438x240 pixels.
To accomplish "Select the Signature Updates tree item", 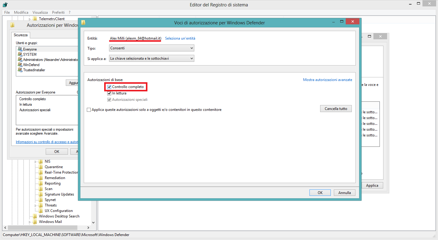I will (x=59, y=194).
